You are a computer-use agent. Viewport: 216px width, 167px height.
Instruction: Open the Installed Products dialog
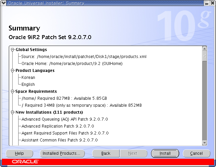pos(62,153)
